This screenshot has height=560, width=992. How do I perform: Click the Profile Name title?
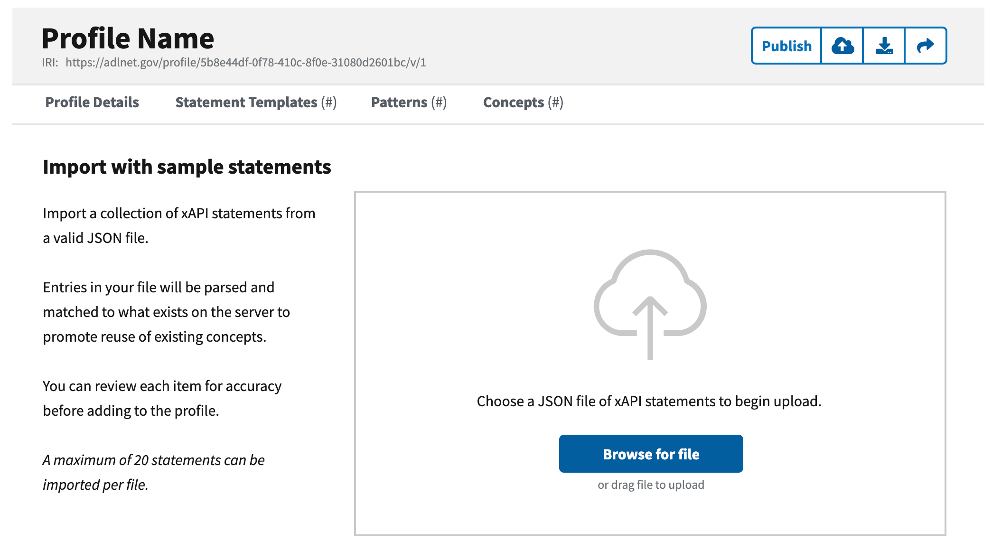click(x=128, y=38)
